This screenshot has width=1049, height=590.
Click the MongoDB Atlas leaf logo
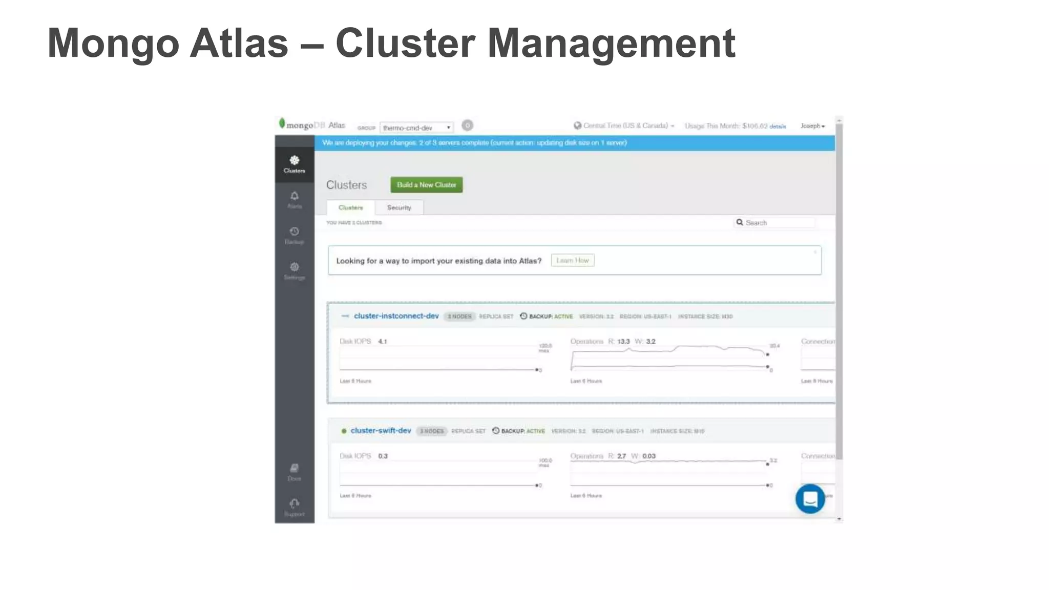282,123
